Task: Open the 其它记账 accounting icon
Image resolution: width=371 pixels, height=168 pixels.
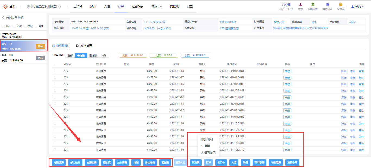Action: (x=327, y=4)
